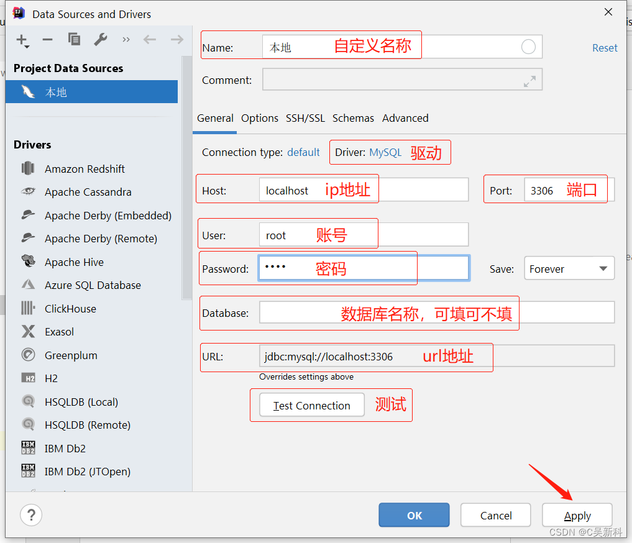The image size is (632, 543).
Task: Click the MySQL driver link
Action: 385,152
